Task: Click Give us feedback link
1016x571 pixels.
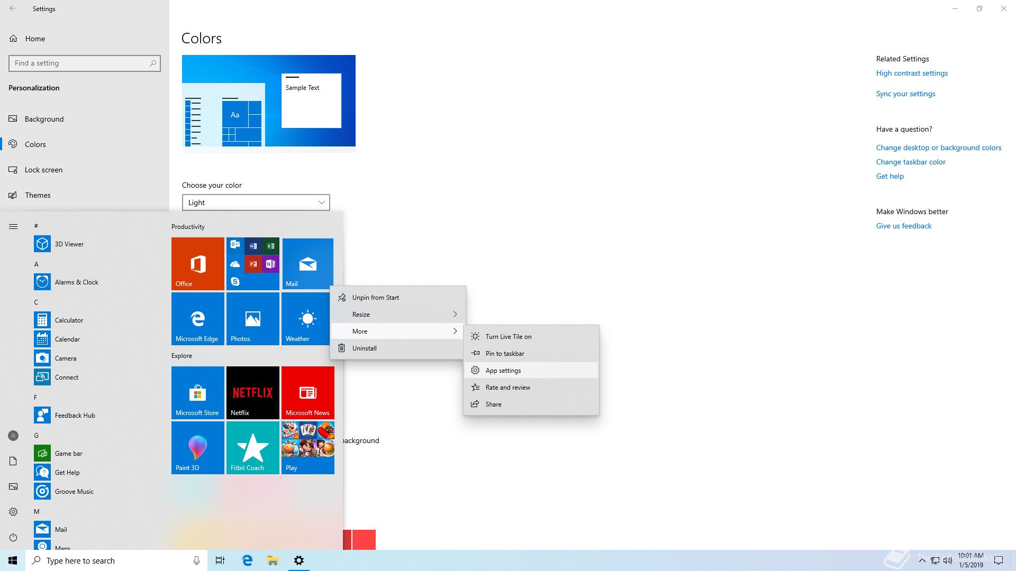Action: pos(903,226)
